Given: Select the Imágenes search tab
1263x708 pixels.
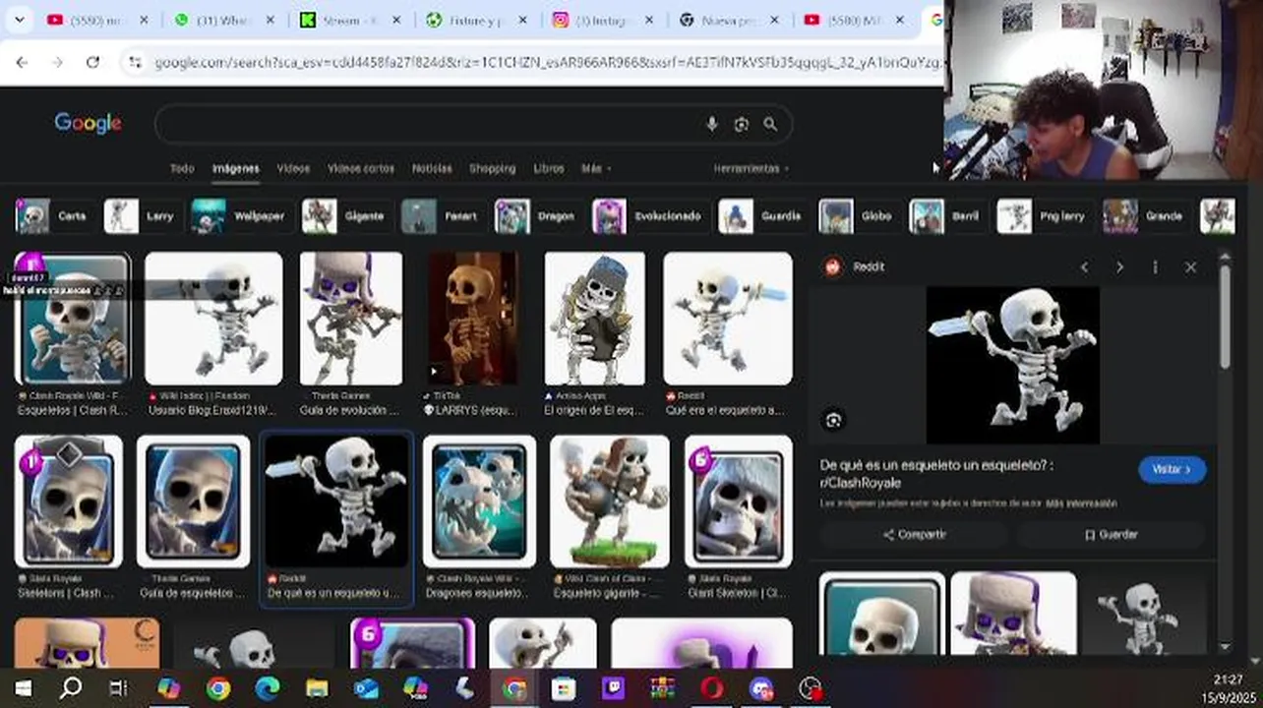Looking at the screenshot, I should click(x=236, y=168).
